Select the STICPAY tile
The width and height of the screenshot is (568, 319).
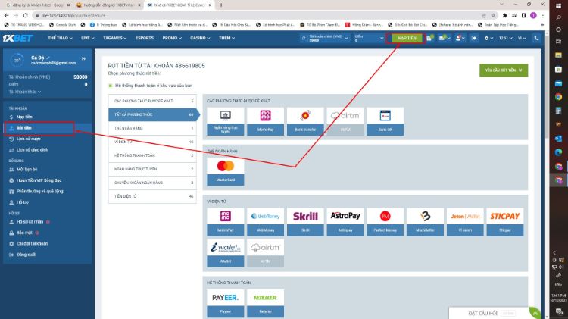click(505, 222)
